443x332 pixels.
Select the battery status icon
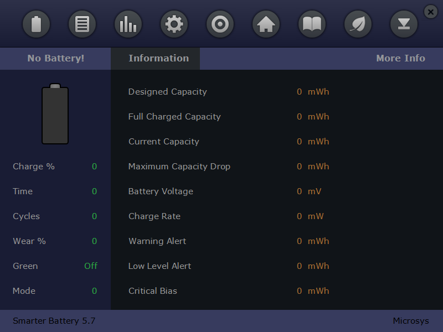click(x=37, y=24)
